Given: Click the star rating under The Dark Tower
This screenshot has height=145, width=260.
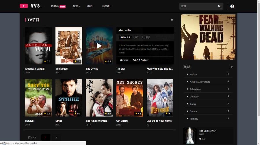Looking at the screenshot, I should tap(202, 139).
